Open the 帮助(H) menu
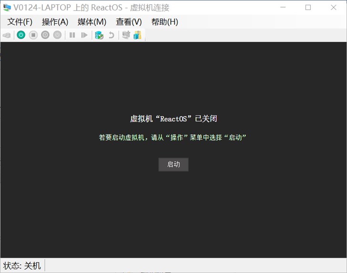The image size is (347, 273). click(x=164, y=22)
